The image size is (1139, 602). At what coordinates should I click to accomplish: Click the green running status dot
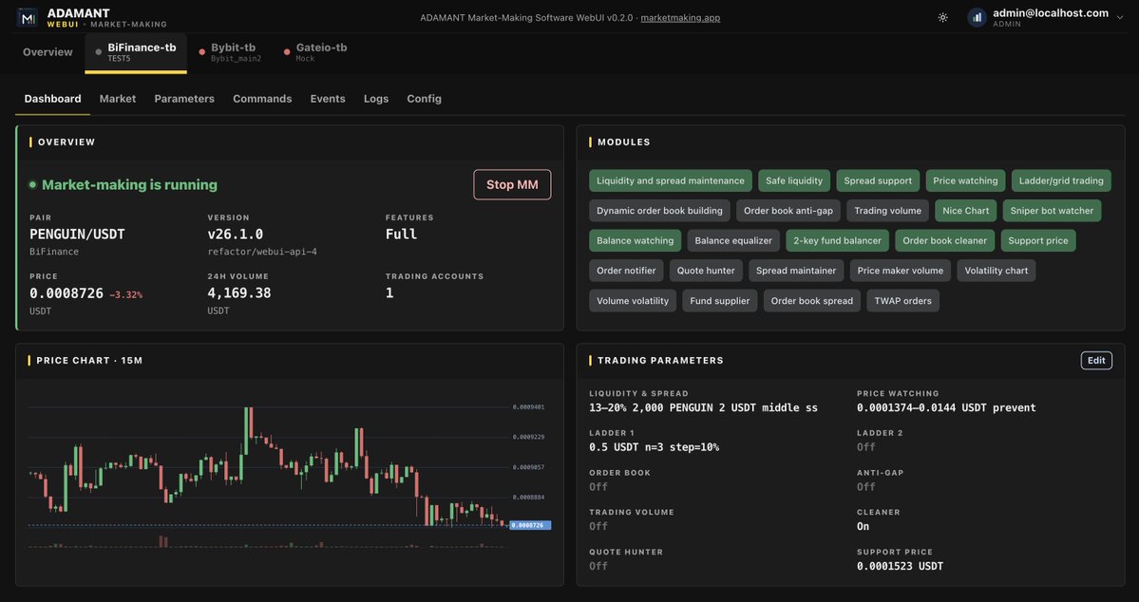pos(32,184)
